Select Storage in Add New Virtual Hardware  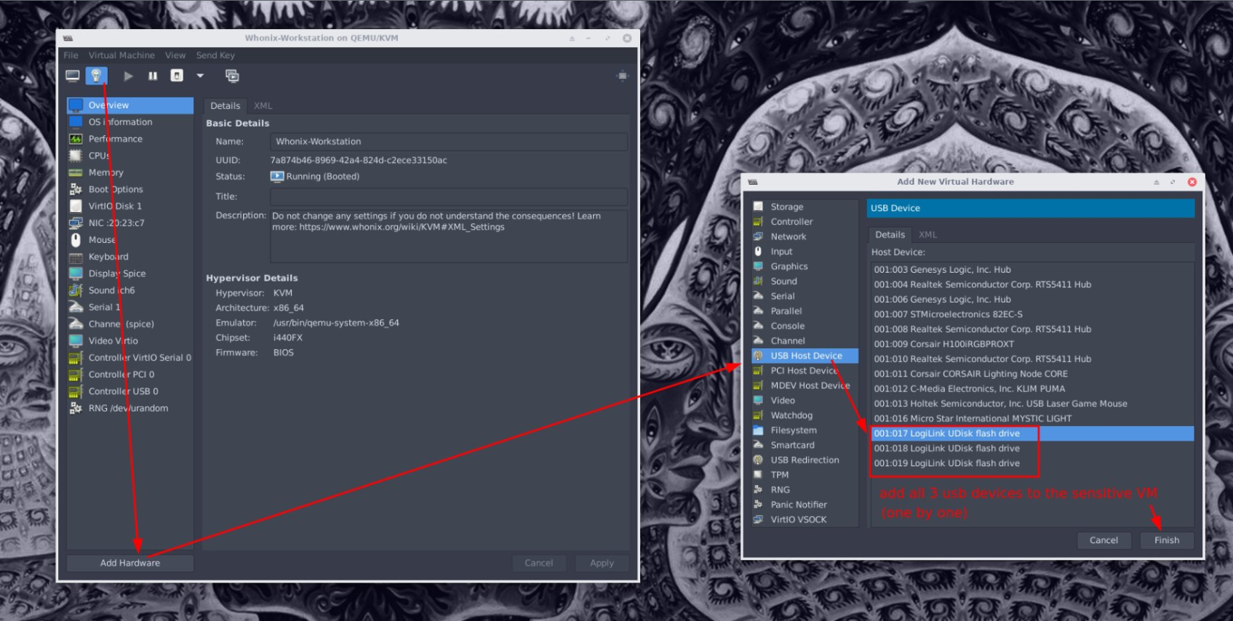pyautogui.click(x=805, y=207)
